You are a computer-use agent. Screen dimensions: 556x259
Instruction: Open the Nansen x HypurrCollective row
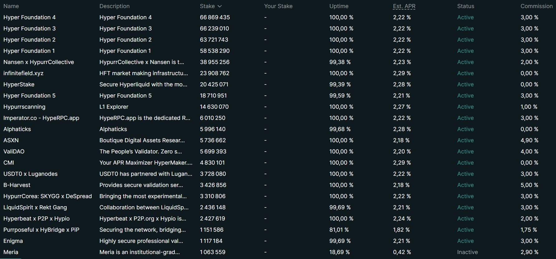[x=38, y=62]
